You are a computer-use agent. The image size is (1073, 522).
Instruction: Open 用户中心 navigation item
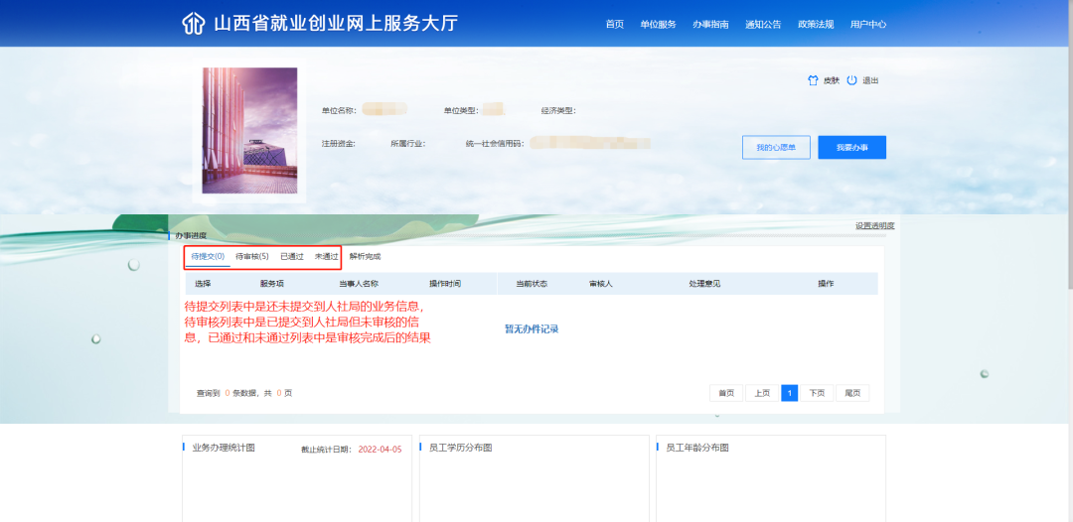(868, 25)
